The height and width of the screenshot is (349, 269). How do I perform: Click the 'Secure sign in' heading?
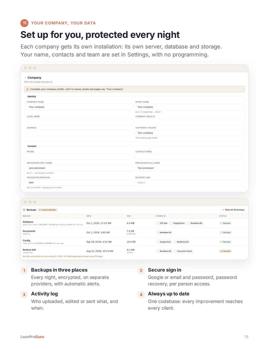pos(164,270)
